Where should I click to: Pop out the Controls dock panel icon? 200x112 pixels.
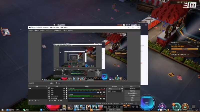click(139, 86)
